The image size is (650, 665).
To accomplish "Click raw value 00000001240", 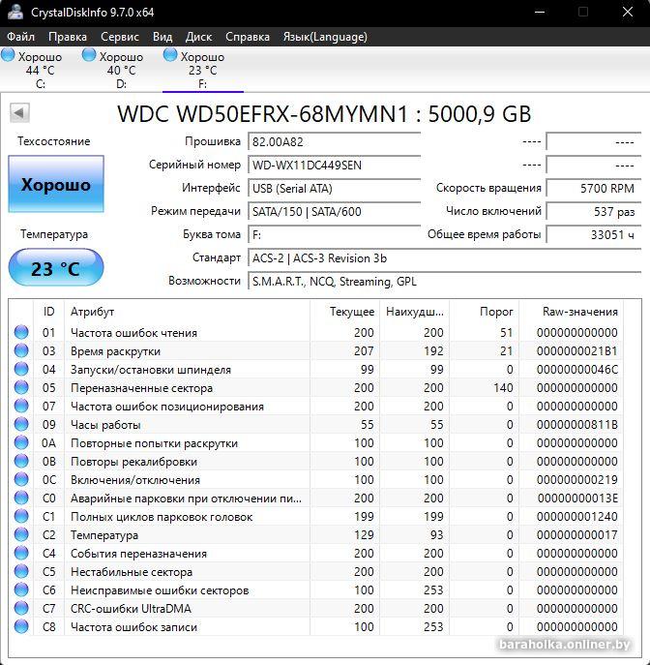I will pos(577,517).
